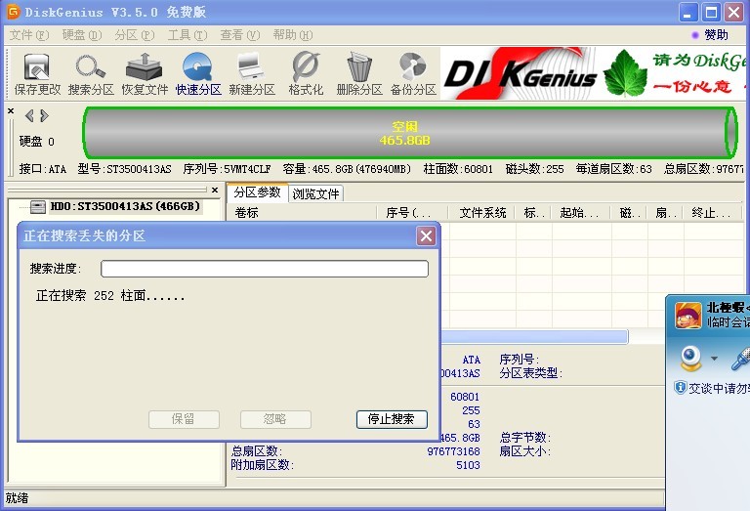
Task: Click the 搜索进度 progress bar
Action: [265, 269]
